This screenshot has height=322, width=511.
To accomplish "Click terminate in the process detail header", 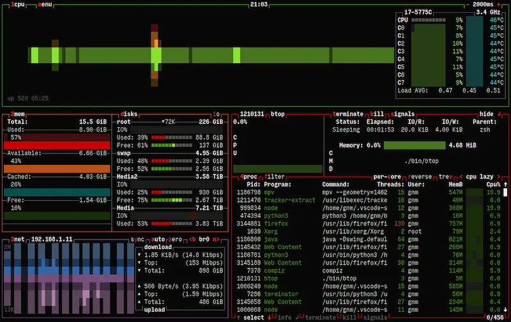I will point(348,114).
